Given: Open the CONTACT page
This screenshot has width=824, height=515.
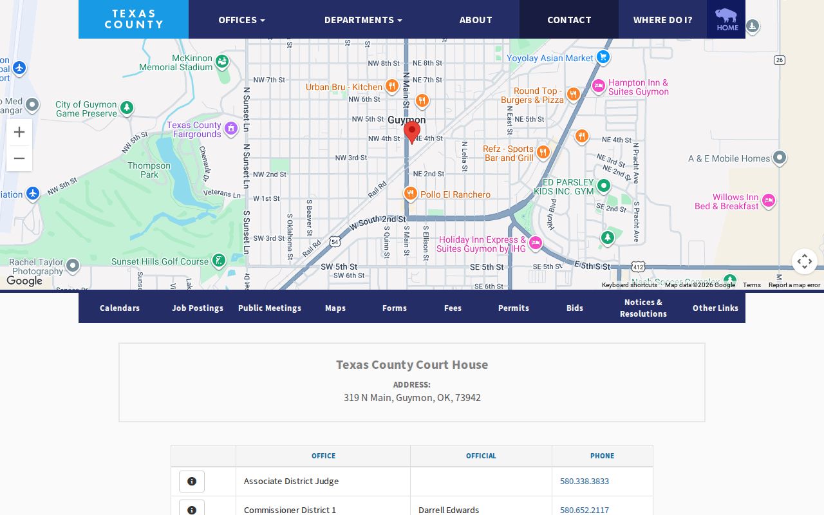Looking at the screenshot, I should point(569,19).
